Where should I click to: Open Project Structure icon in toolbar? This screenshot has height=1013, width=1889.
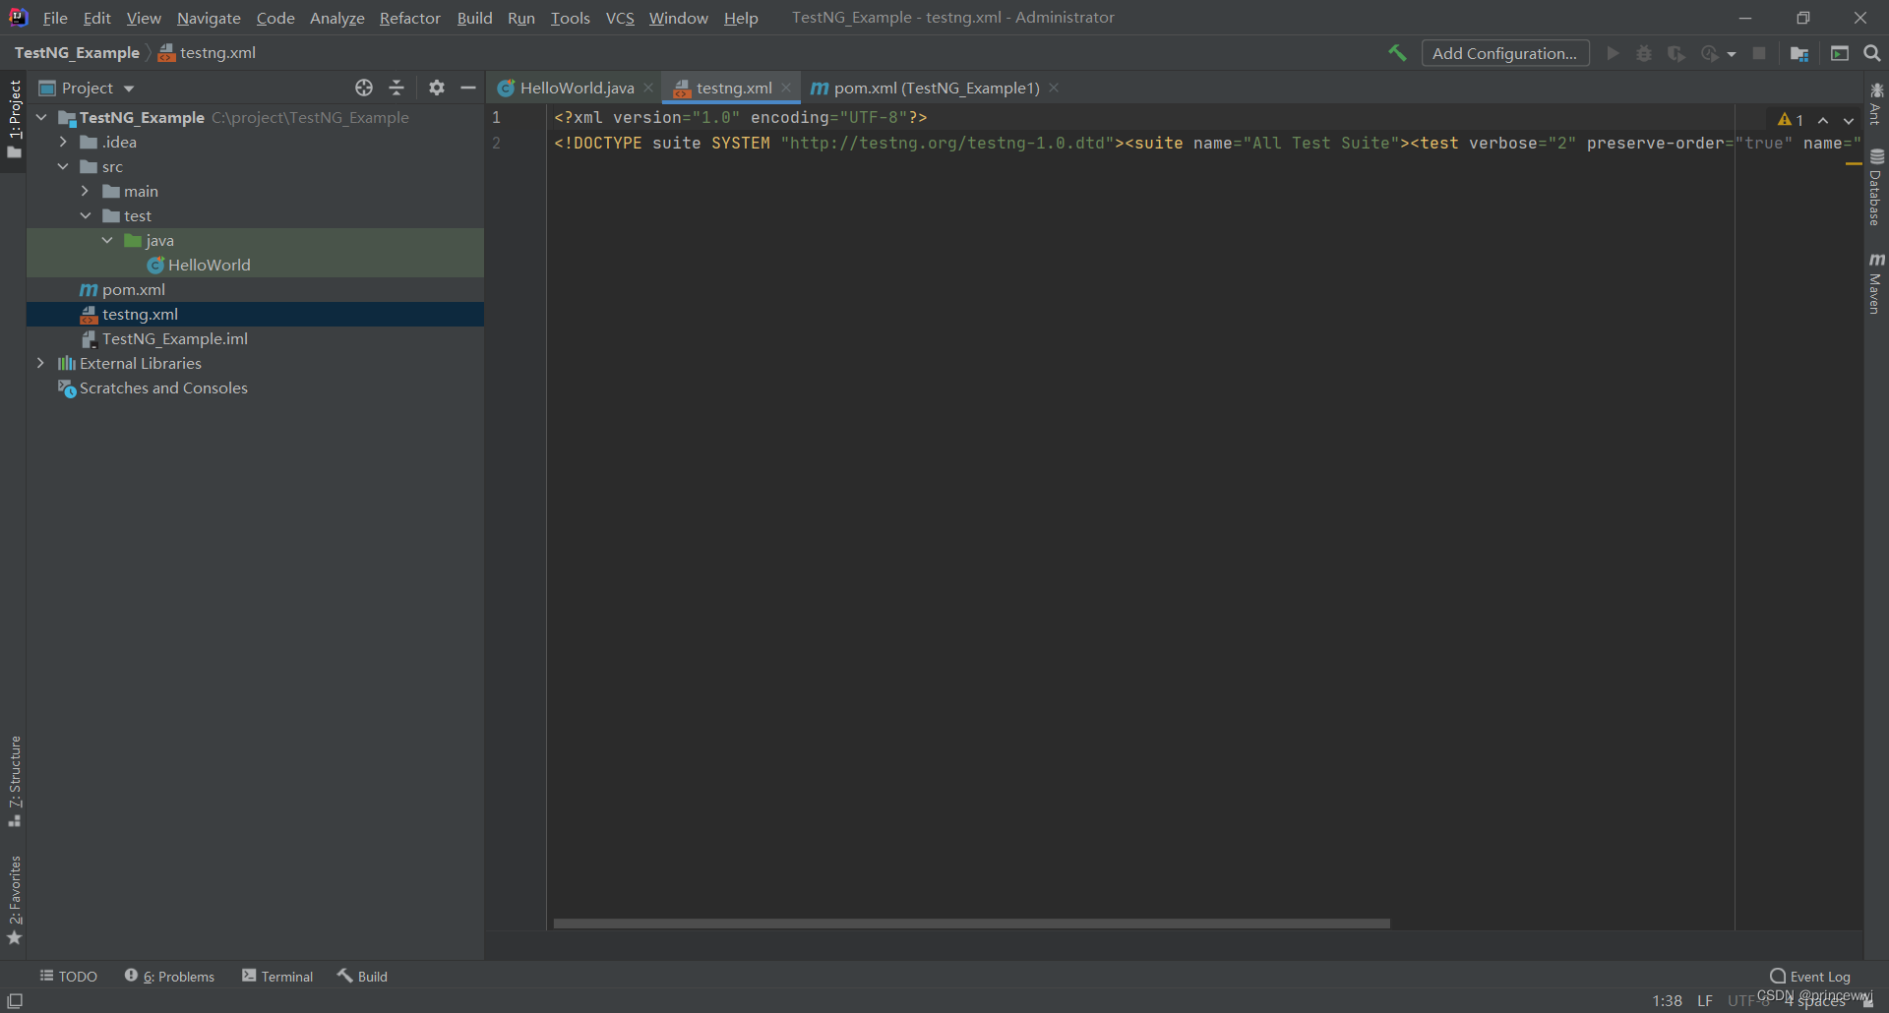click(1799, 53)
